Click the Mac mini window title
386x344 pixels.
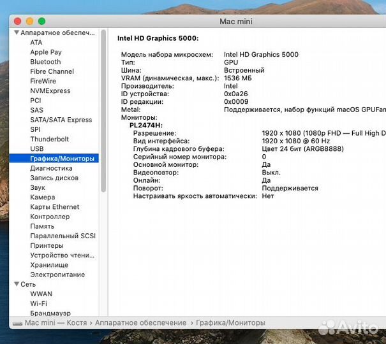[236, 22]
